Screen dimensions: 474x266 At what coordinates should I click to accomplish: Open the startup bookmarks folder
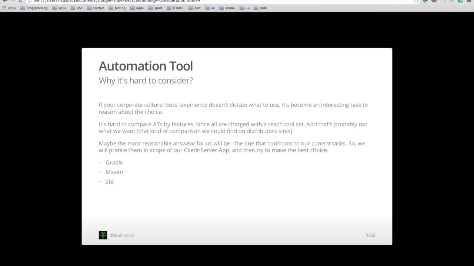pos(96,8)
